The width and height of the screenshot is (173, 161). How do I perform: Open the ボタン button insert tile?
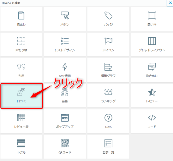point(65,19)
